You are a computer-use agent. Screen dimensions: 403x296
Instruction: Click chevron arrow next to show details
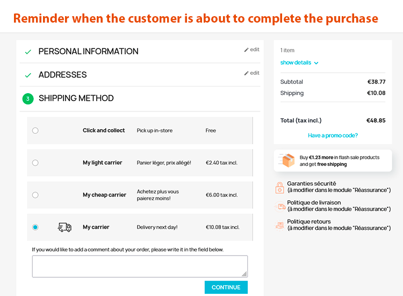(x=316, y=63)
